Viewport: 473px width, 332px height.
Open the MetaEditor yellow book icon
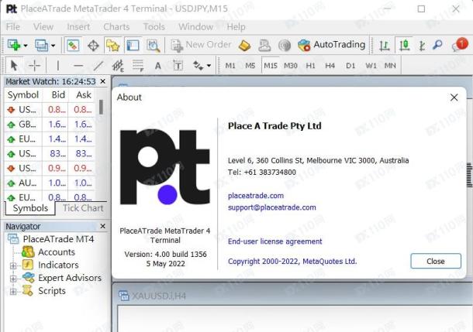(x=244, y=46)
